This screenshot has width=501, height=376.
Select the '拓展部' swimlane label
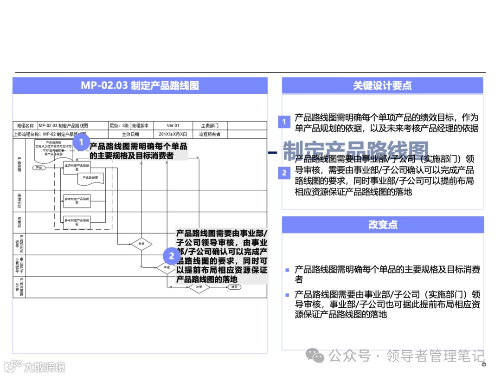[x=19, y=222]
